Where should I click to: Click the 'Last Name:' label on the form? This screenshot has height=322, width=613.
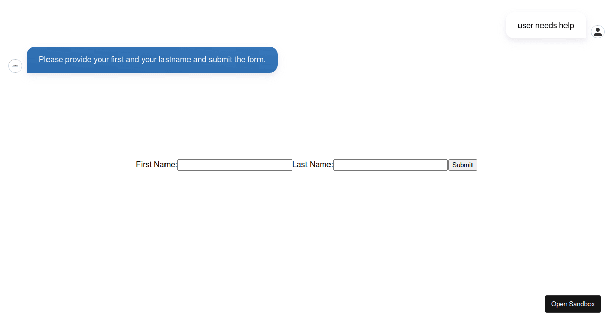tap(312, 164)
